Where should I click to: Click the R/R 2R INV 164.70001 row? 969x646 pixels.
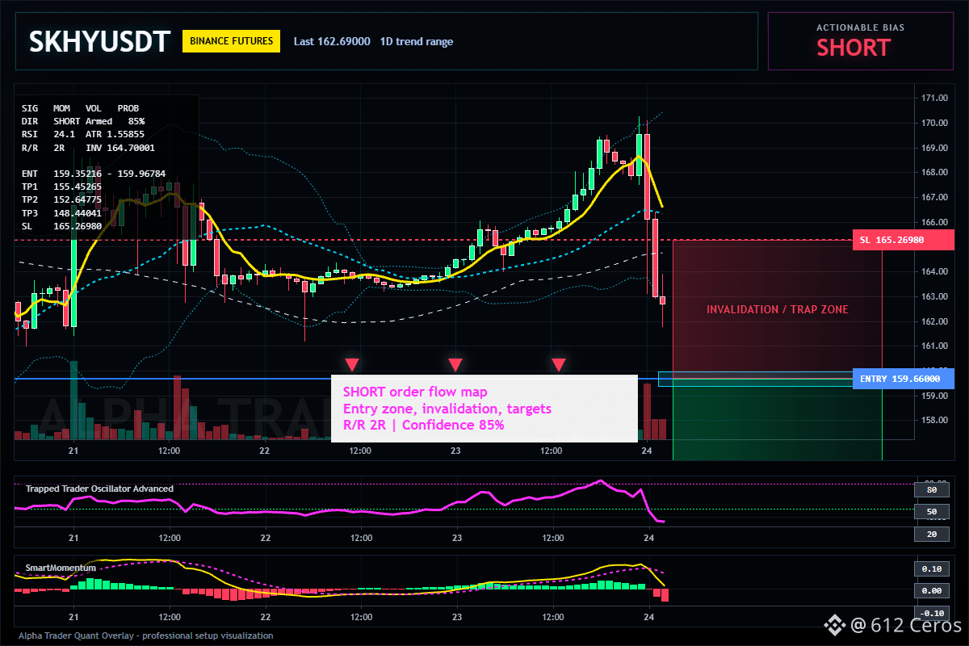[x=88, y=148]
